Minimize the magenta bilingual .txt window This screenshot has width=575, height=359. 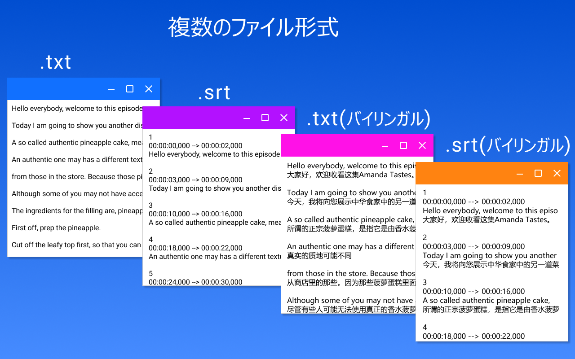[385, 146]
